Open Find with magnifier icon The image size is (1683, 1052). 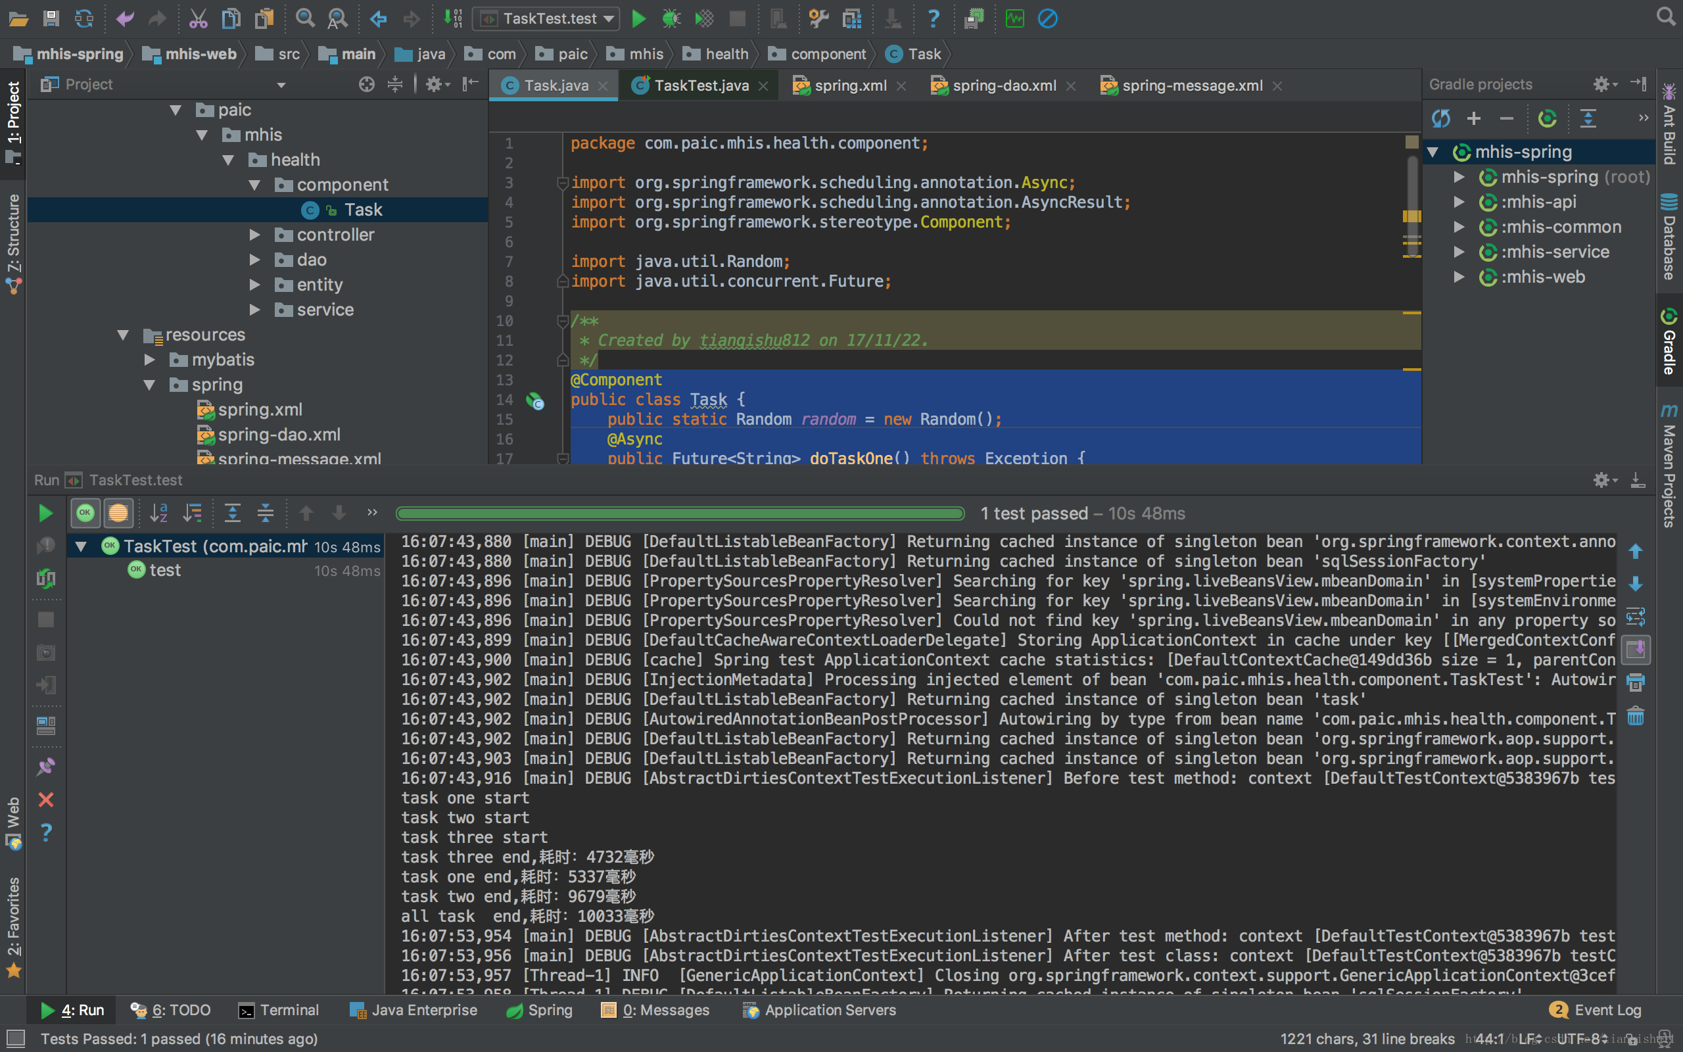(304, 19)
